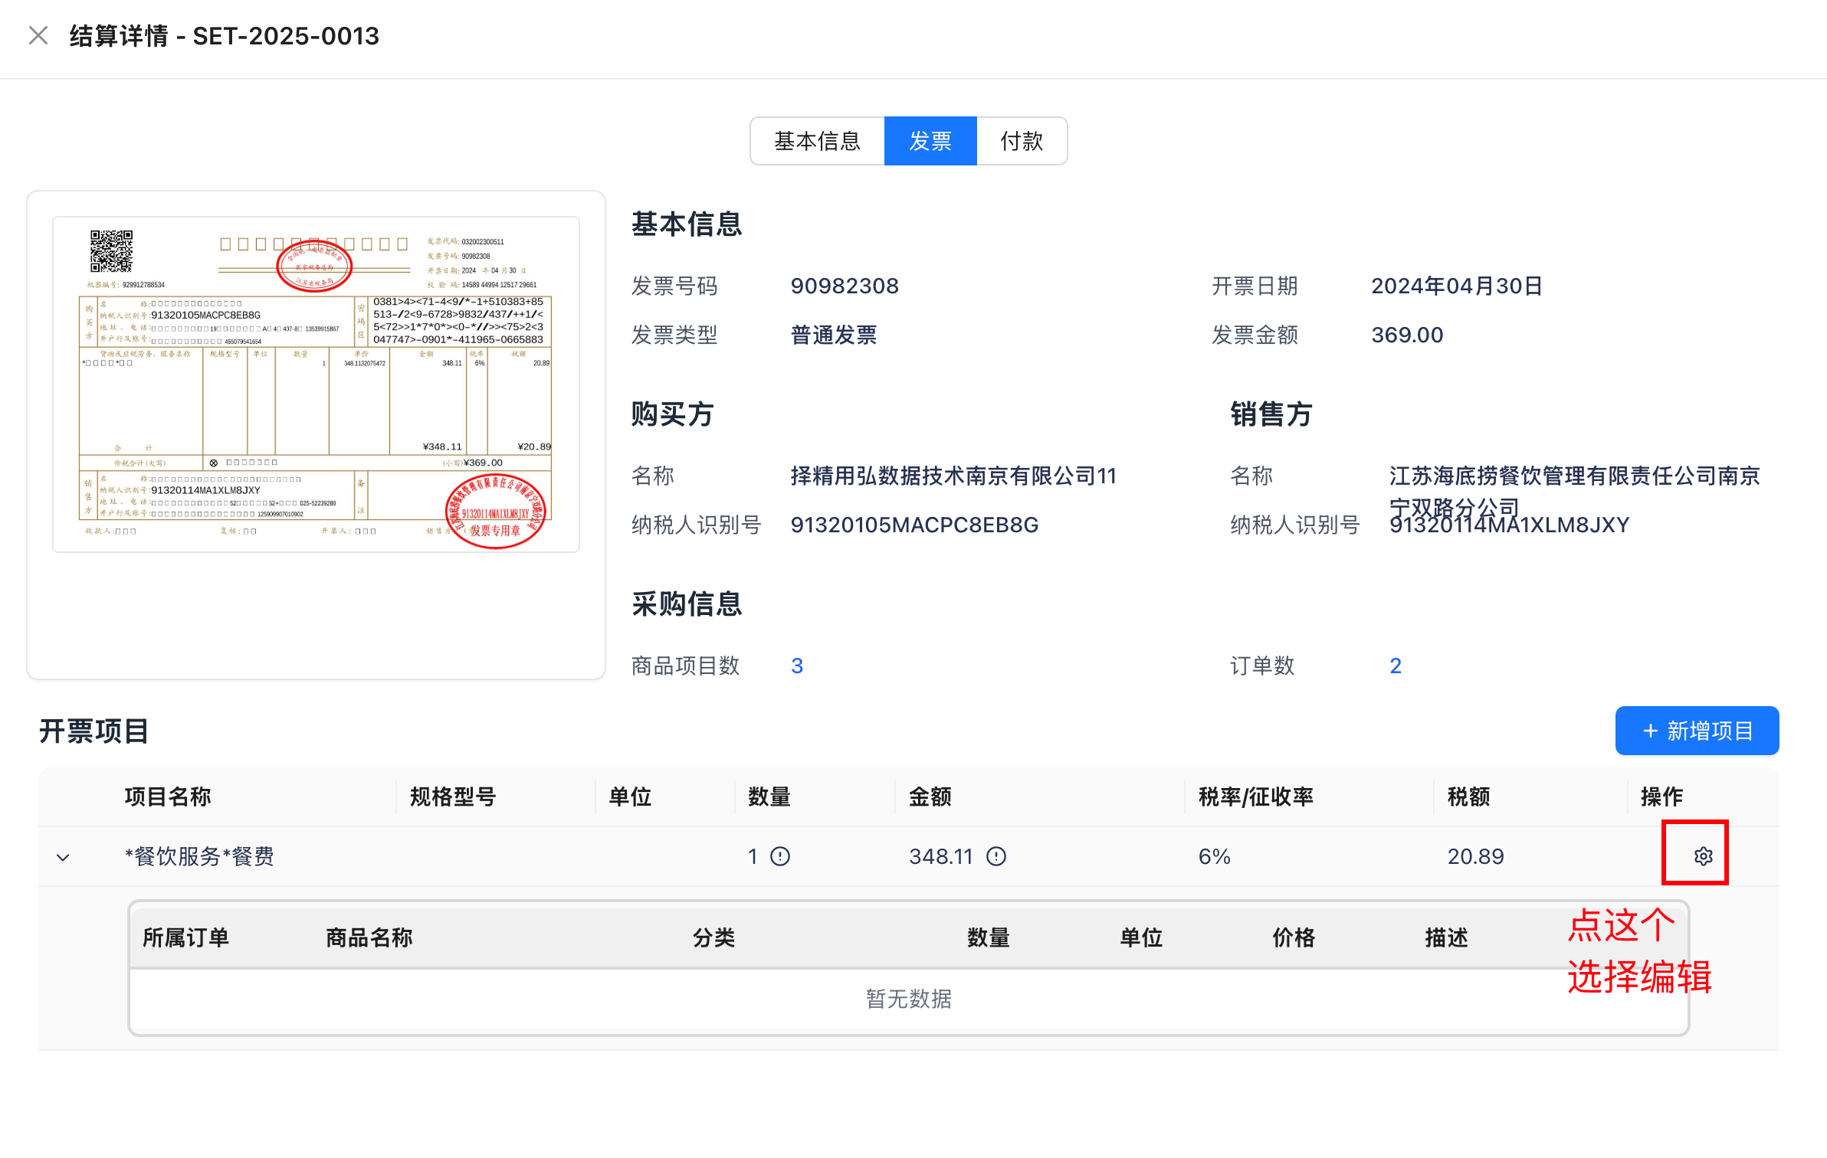Open the 商品项目数 link value 3

(796, 666)
